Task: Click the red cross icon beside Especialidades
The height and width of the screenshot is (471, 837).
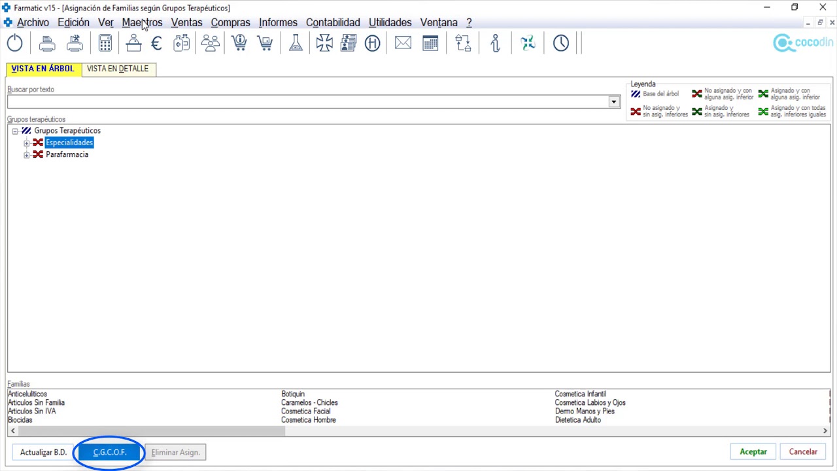Action: (38, 143)
